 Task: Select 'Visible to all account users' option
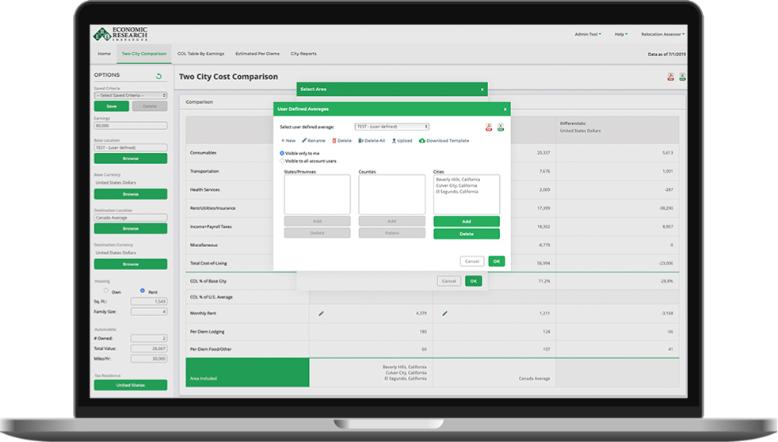[x=282, y=161]
